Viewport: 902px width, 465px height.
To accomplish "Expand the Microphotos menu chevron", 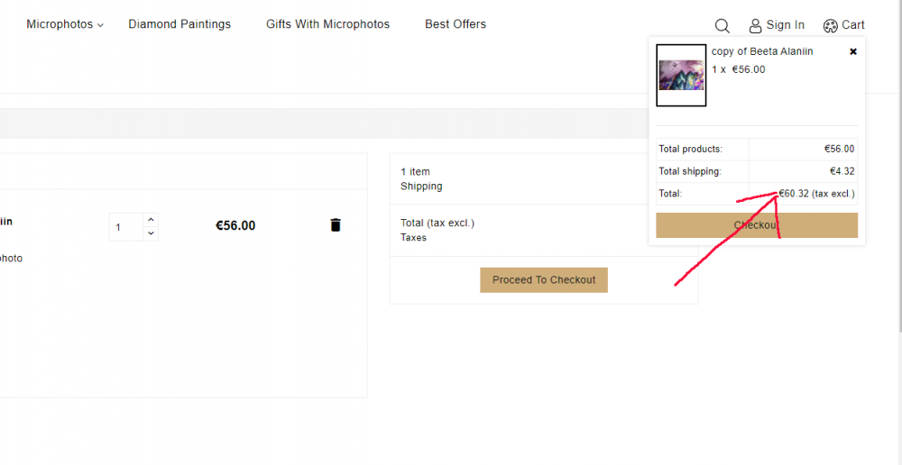I will [x=100, y=25].
